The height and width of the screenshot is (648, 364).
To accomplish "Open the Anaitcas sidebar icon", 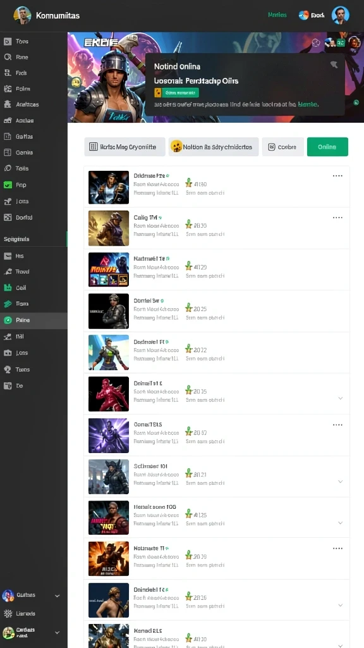I will (x=7, y=104).
